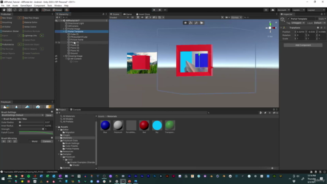This screenshot has height=184, width=327.
Task: Open ProBuilder Material Editor
Action: pyautogui.click(x=31, y=22)
